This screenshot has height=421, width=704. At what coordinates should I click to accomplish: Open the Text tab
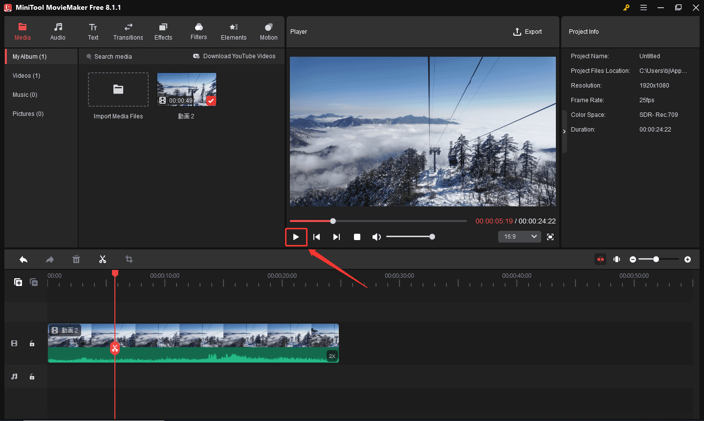click(93, 32)
